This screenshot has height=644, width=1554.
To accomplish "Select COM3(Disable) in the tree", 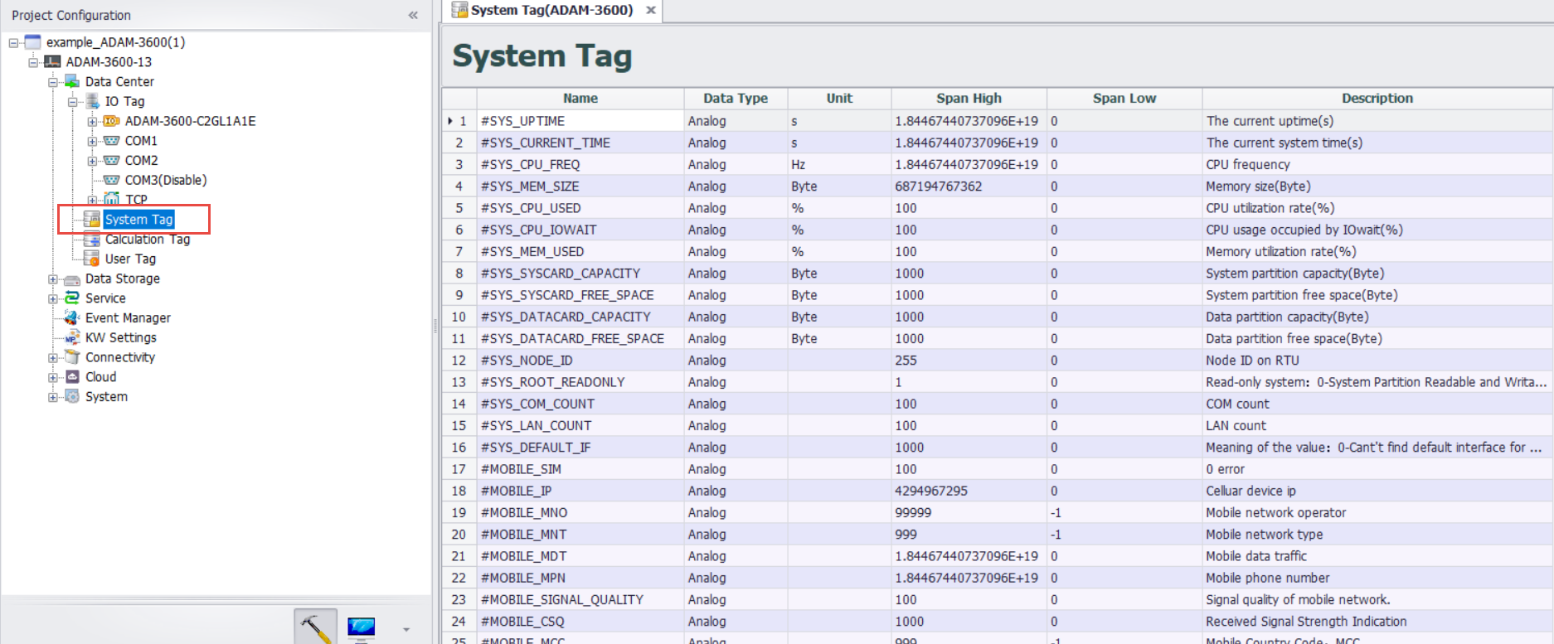I will pyautogui.click(x=165, y=180).
